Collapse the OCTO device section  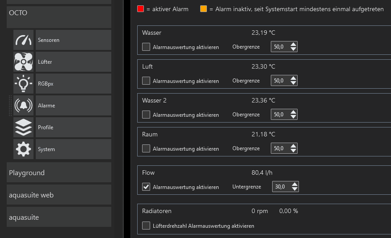tap(59, 17)
